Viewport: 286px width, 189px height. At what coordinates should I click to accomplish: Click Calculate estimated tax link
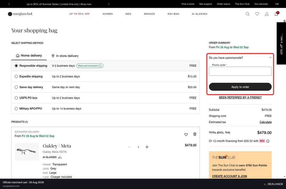tap(265, 122)
